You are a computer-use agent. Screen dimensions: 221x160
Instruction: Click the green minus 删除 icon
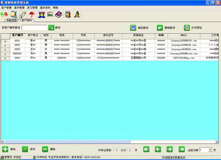[45, 149]
